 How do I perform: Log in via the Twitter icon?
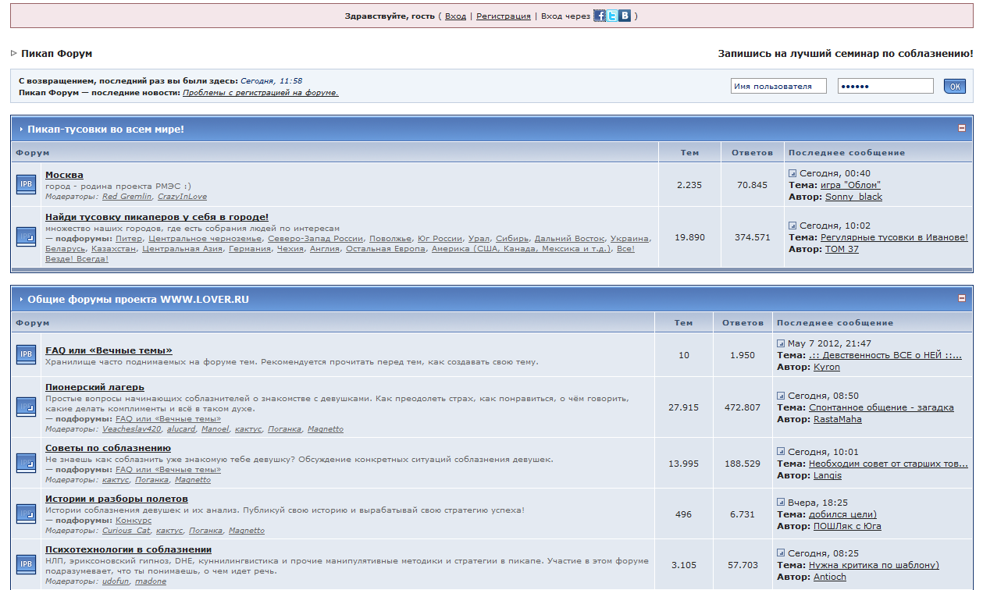612,16
